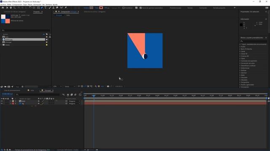This screenshot has width=270, height=151.
Task: Show more workspaces via double chevron
Action: [x=235, y=8]
